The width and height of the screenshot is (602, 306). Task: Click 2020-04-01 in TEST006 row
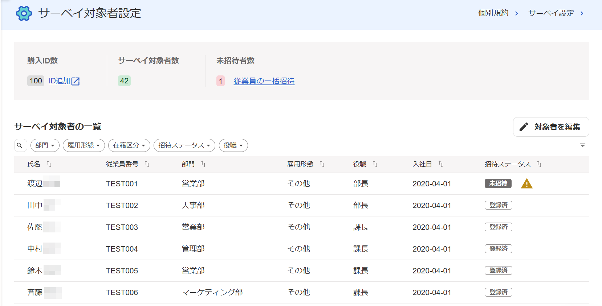click(432, 293)
